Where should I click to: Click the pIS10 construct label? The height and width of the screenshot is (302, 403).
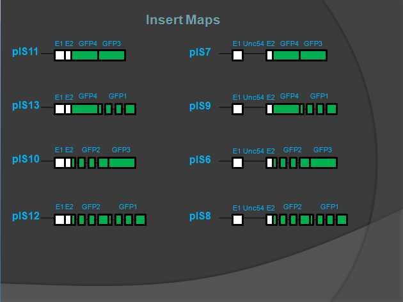point(26,159)
